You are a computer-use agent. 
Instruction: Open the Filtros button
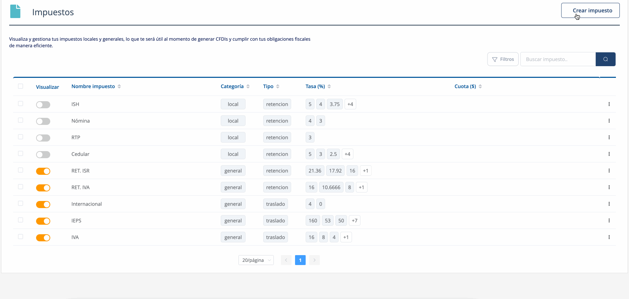coord(503,59)
